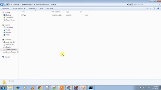Click Entertainment (F:) breadcrumb in address bar

28,4
